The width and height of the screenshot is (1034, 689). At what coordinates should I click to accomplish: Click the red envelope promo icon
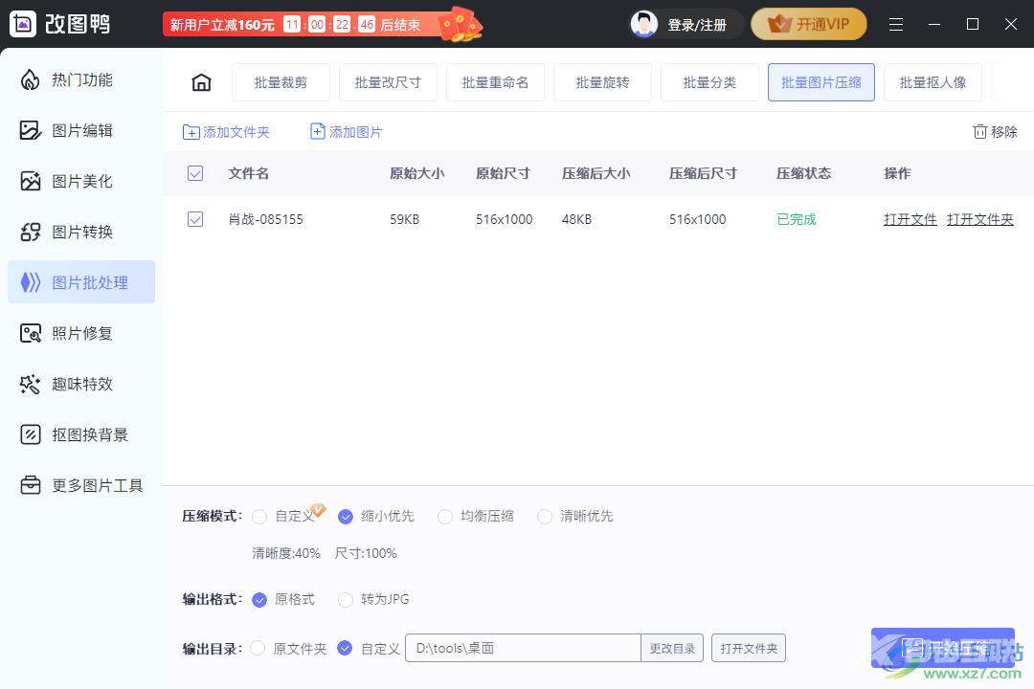pos(461,24)
